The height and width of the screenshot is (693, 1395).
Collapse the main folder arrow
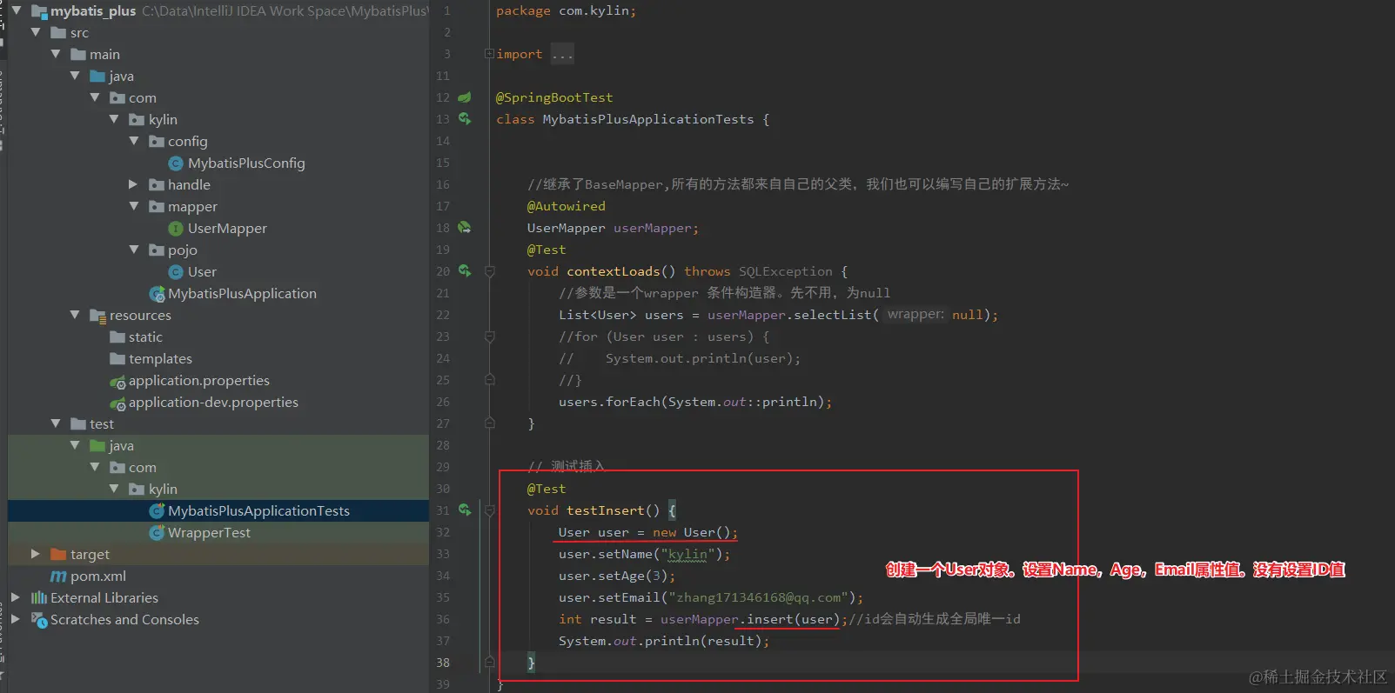click(x=56, y=54)
